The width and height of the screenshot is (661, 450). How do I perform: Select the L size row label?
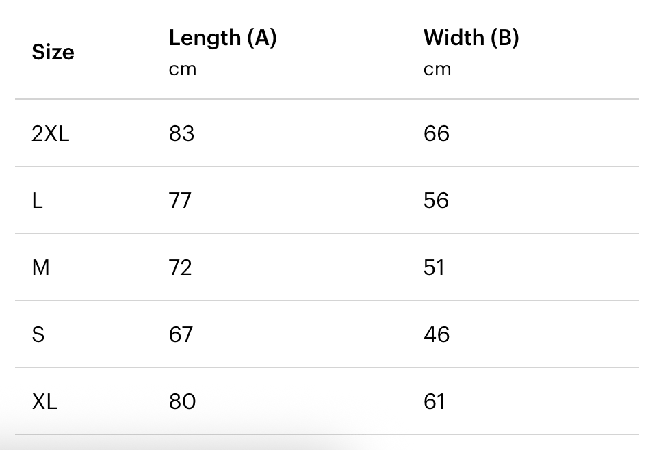point(38,200)
